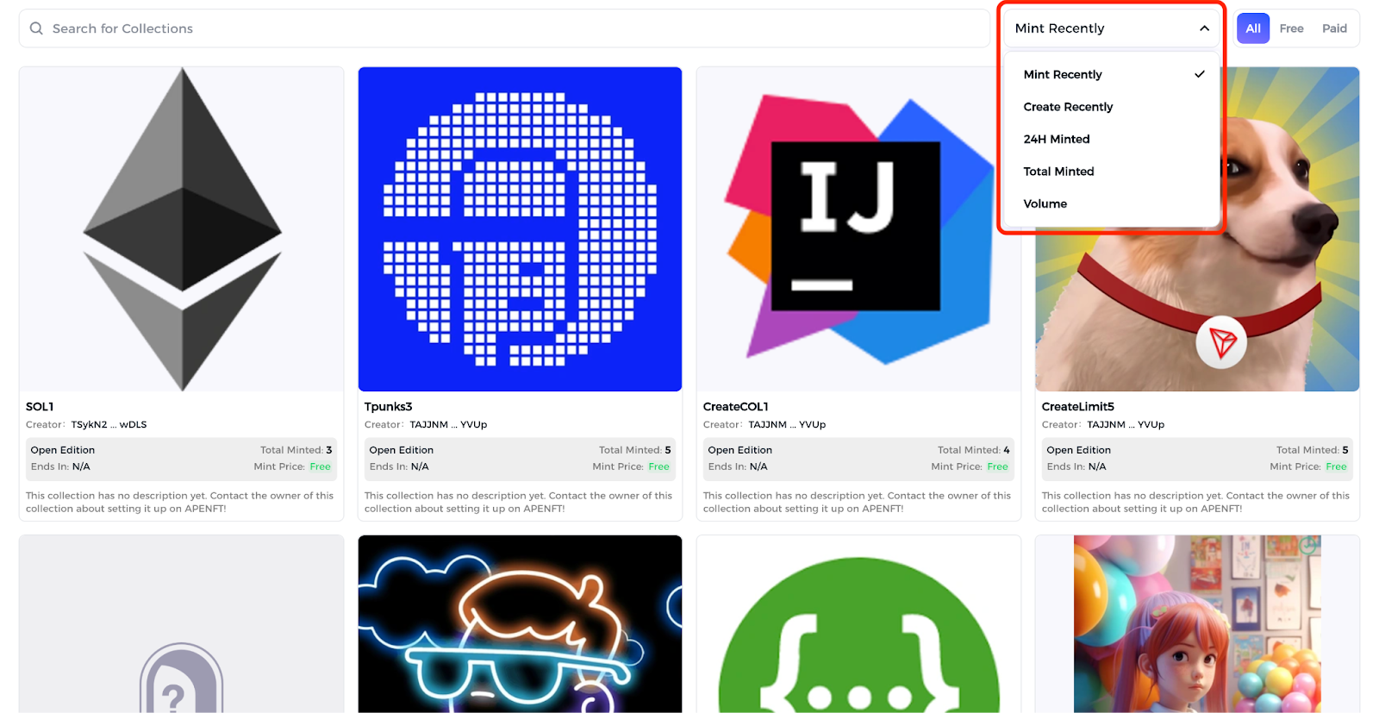Click Open Edition label on SOL1 card
Viewport: 1379px width, 713px height.
click(63, 450)
